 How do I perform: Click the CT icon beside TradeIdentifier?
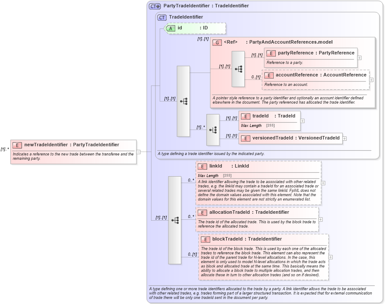coord(162,17)
